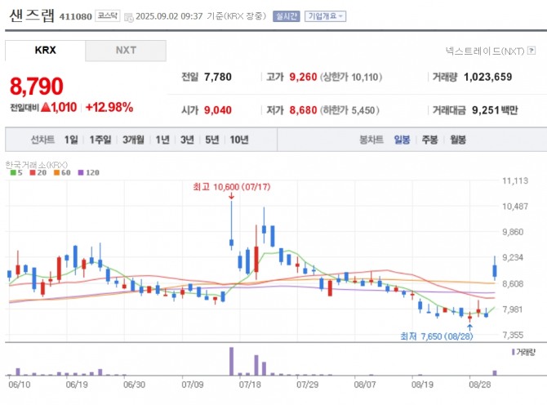Viewport: 547px width, 405px height.
Task: Click the 실시간 badge button
Action: coord(287,16)
